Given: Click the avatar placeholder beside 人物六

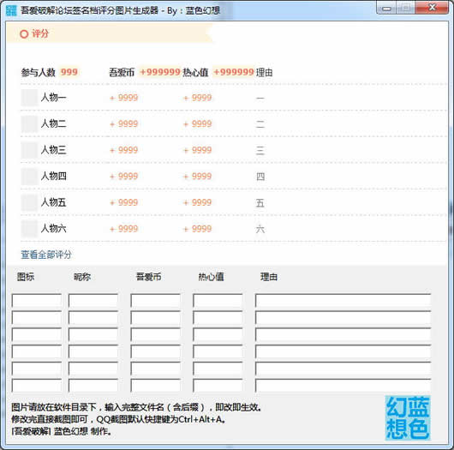Looking at the screenshot, I should point(29,229).
